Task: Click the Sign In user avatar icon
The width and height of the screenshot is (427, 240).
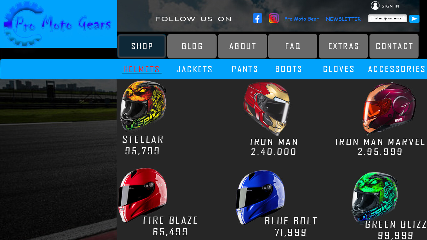Action: [375, 6]
